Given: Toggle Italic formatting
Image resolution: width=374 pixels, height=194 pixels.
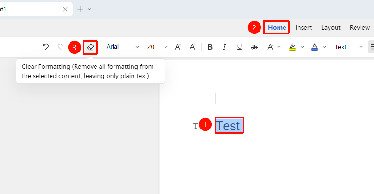Looking at the screenshot, I should tap(224, 47).
